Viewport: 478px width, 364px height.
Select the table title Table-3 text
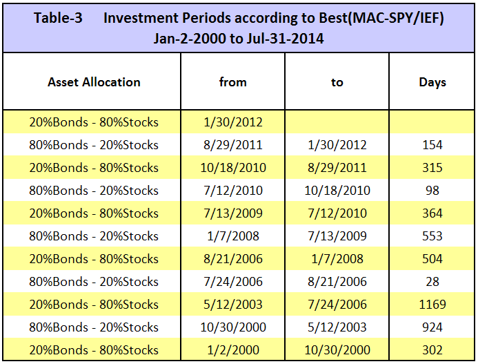pos(58,18)
